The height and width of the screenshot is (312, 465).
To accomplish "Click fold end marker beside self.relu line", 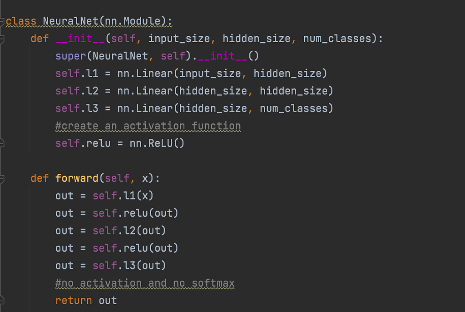I will click(2, 144).
